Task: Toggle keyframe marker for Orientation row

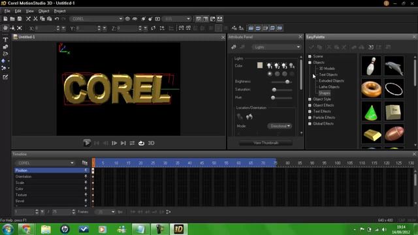Action: (86, 176)
